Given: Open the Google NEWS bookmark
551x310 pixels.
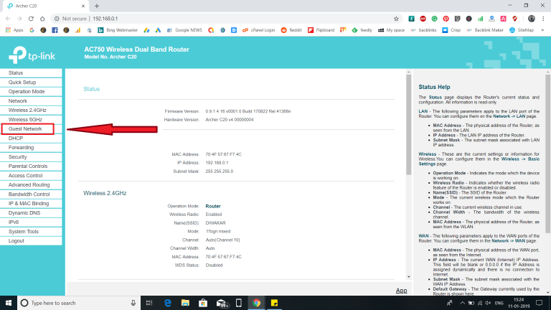Looking at the screenshot, I should pos(189,30).
